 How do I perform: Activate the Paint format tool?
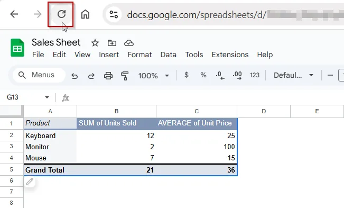(125, 76)
